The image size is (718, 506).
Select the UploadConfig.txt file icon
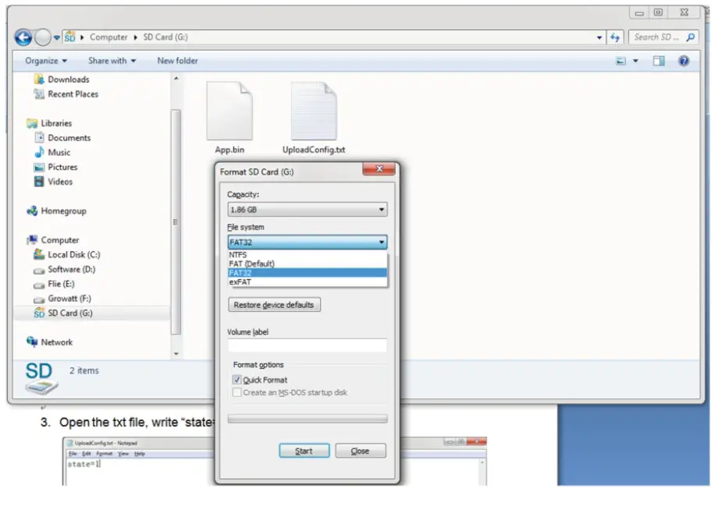pyautogui.click(x=314, y=111)
